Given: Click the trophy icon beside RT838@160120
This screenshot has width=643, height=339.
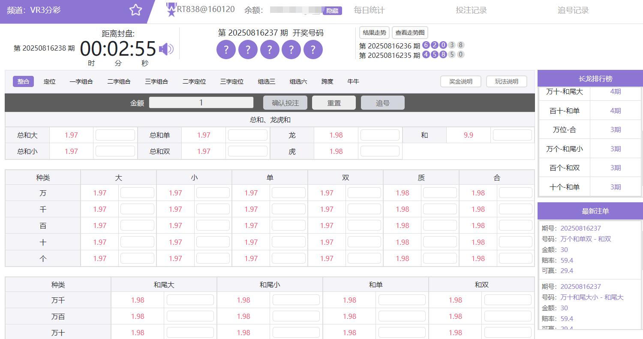Looking at the screenshot, I should pyautogui.click(x=171, y=9).
